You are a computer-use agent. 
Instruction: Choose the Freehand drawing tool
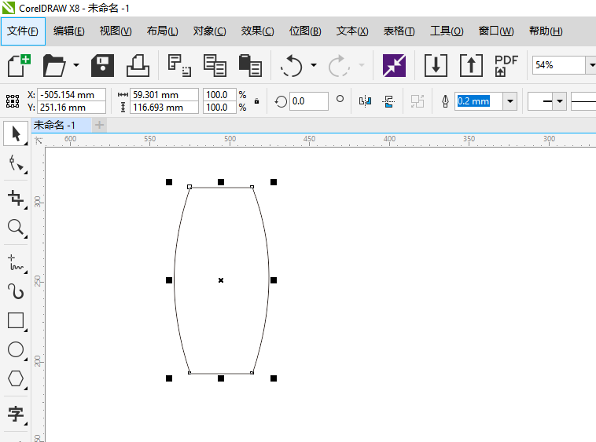tap(15, 261)
